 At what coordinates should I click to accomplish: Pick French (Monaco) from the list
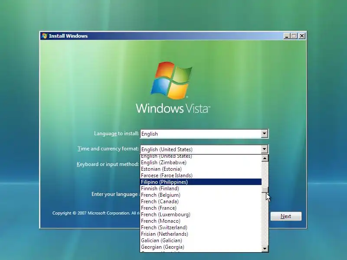(201, 221)
